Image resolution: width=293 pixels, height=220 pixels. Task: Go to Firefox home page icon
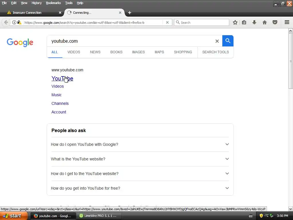(265, 22)
